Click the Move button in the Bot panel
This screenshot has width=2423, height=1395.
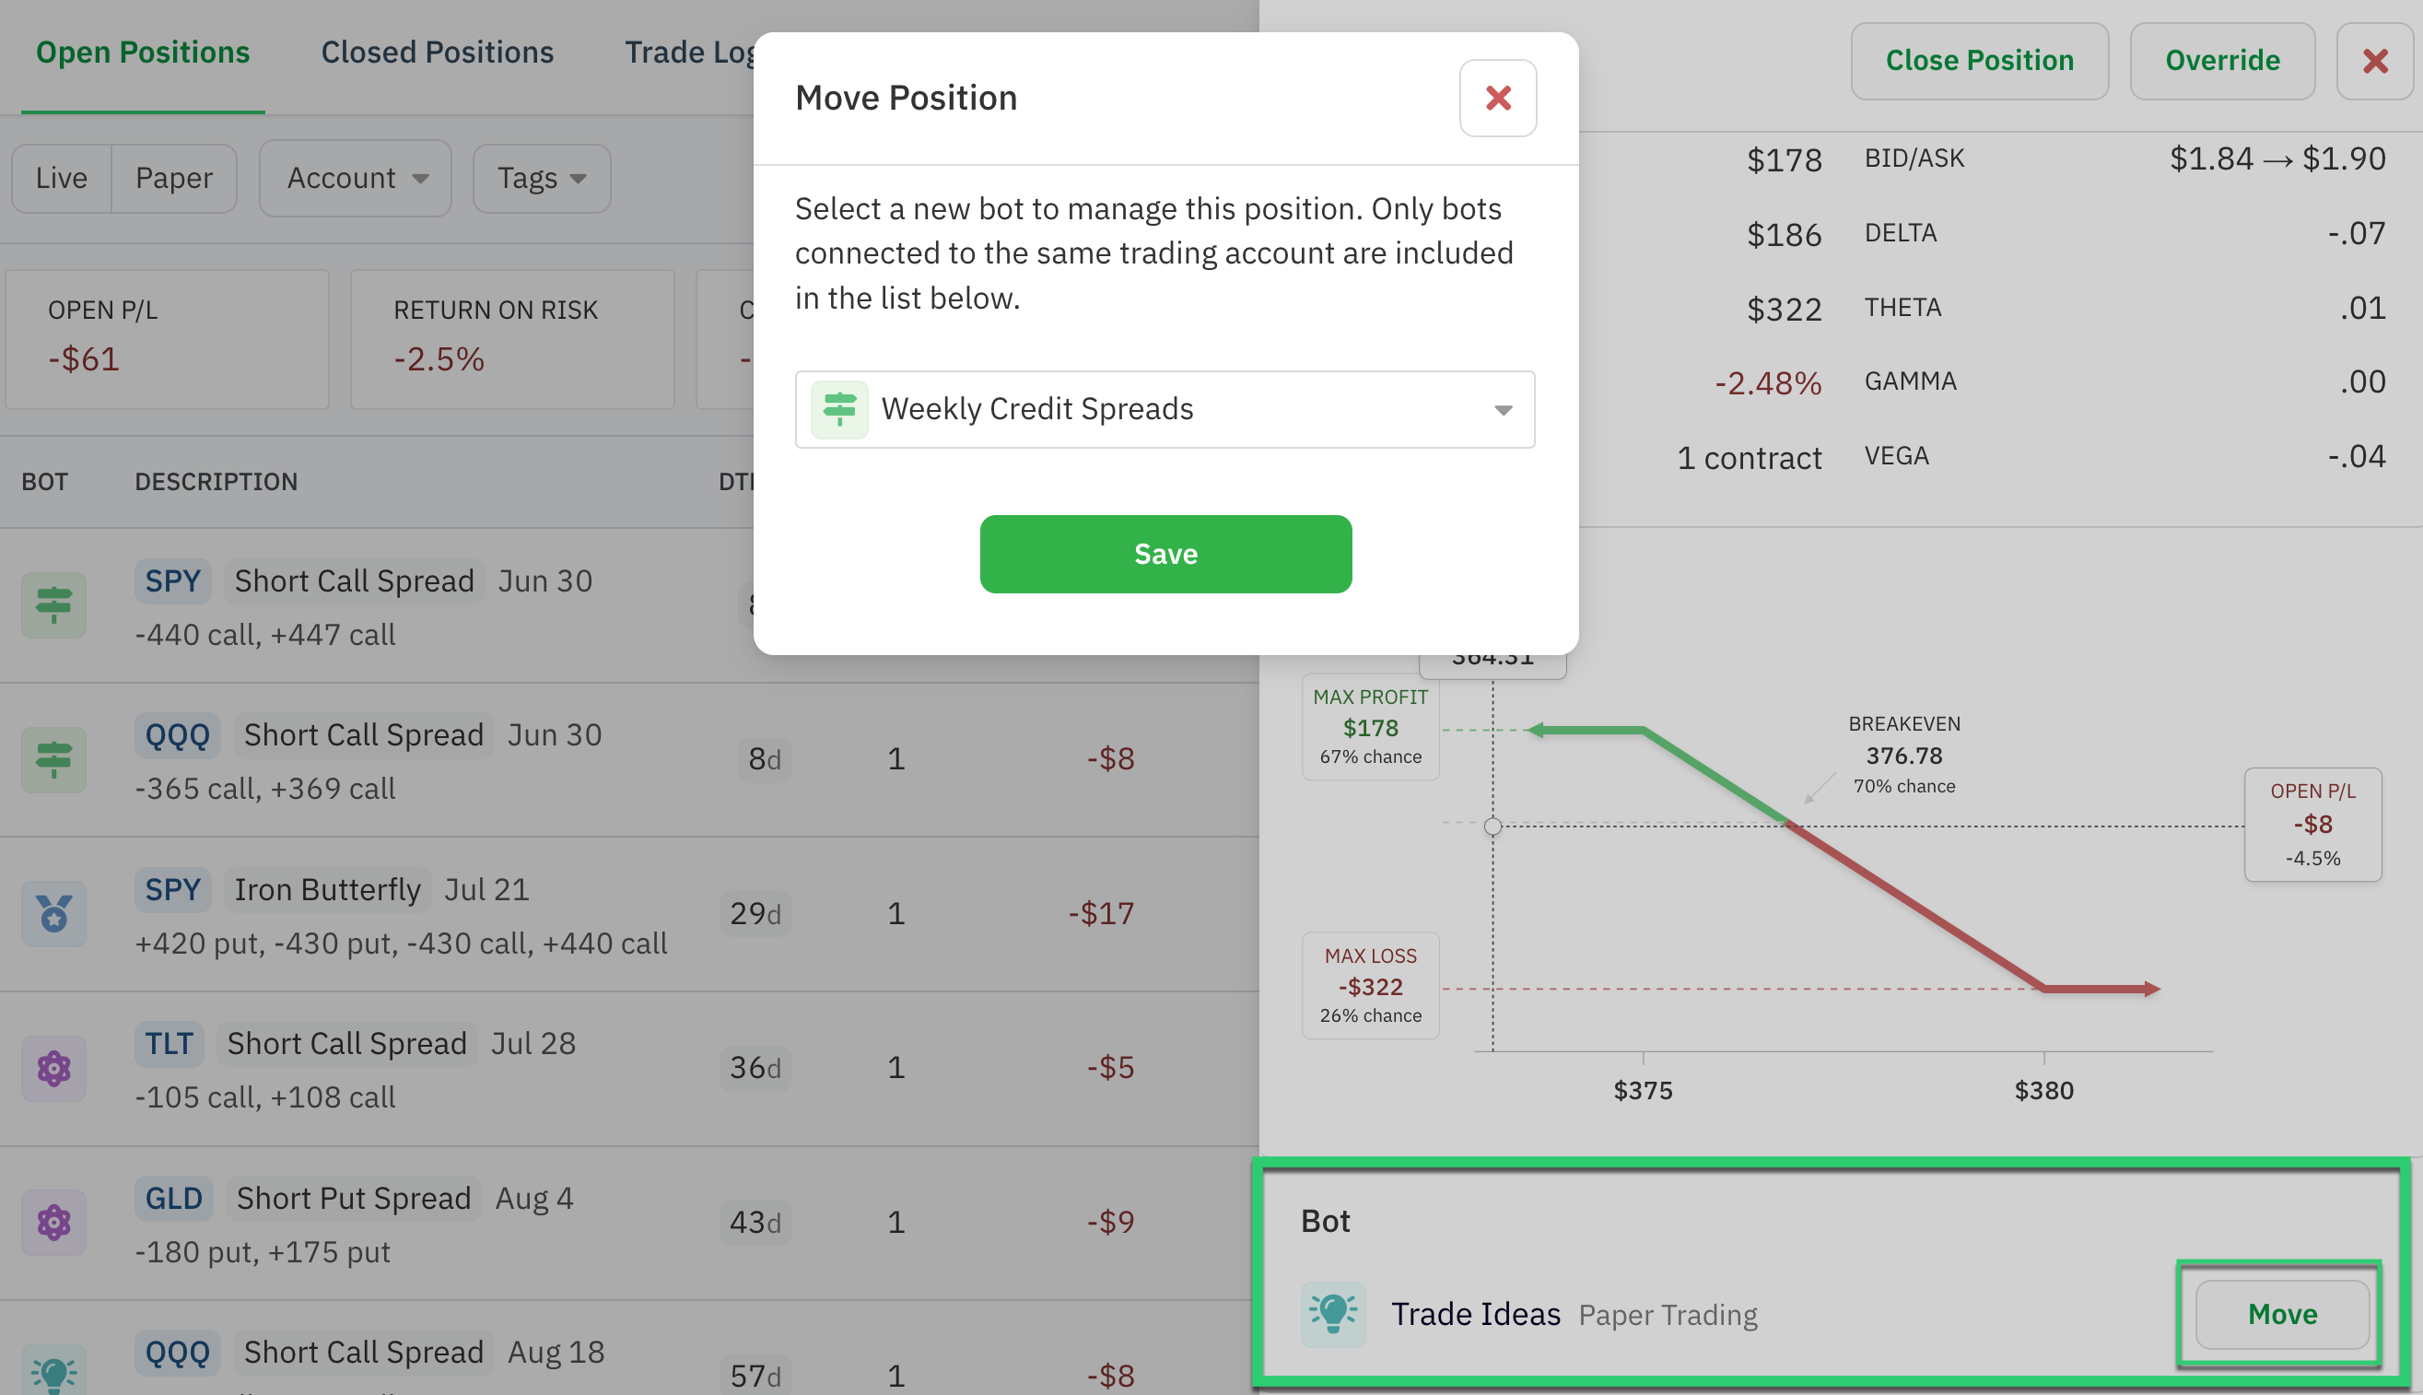pyautogui.click(x=2280, y=1314)
